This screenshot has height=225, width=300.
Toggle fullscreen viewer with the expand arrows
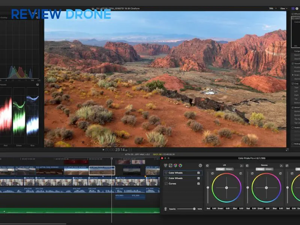coord(287,150)
